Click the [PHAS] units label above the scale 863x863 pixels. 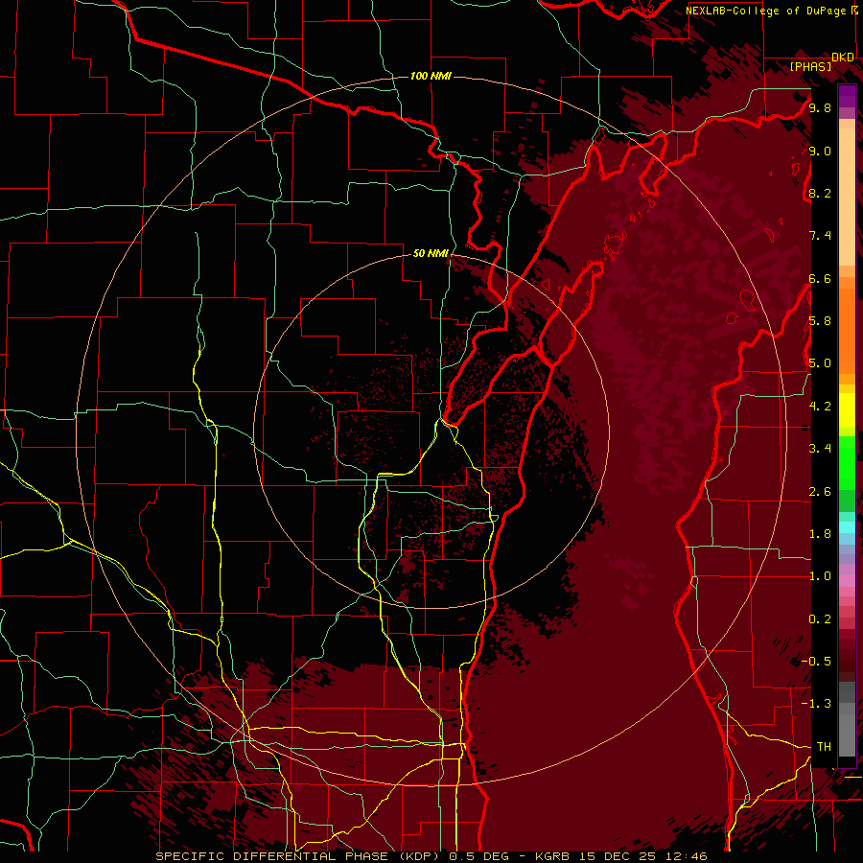pos(810,66)
